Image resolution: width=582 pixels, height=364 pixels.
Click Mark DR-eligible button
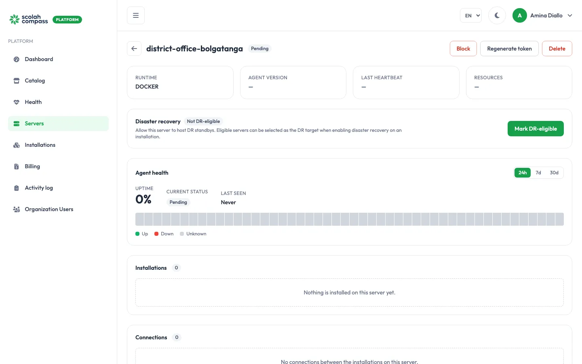[x=536, y=129]
